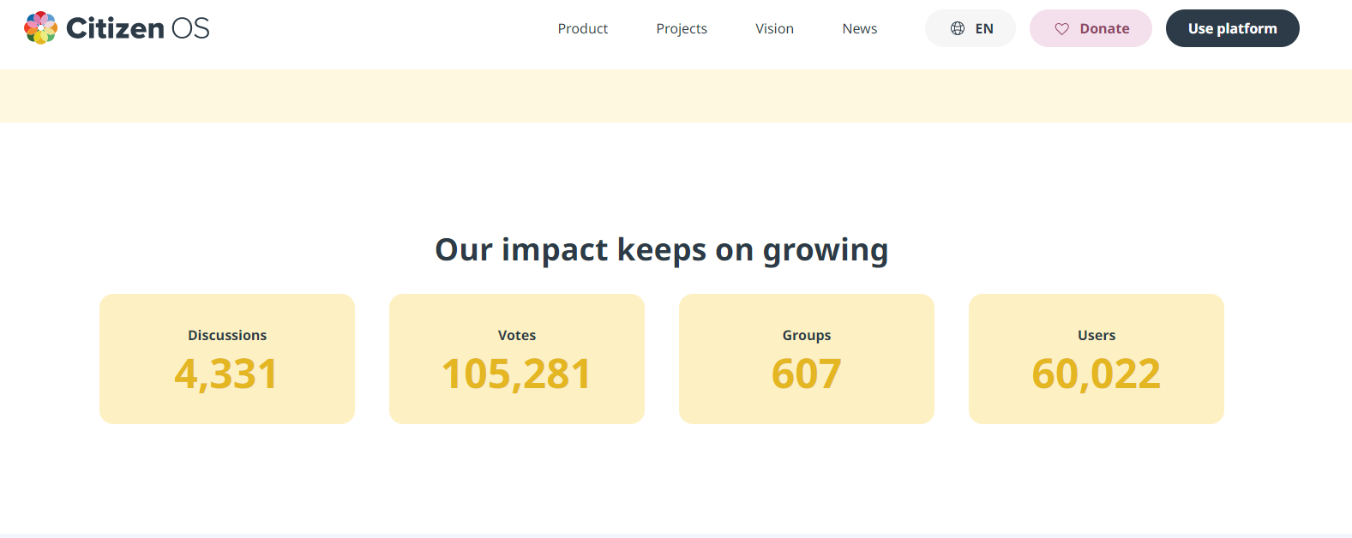Click the Discussions statistic card
Screen dimensions: 1352x538
(226, 358)
